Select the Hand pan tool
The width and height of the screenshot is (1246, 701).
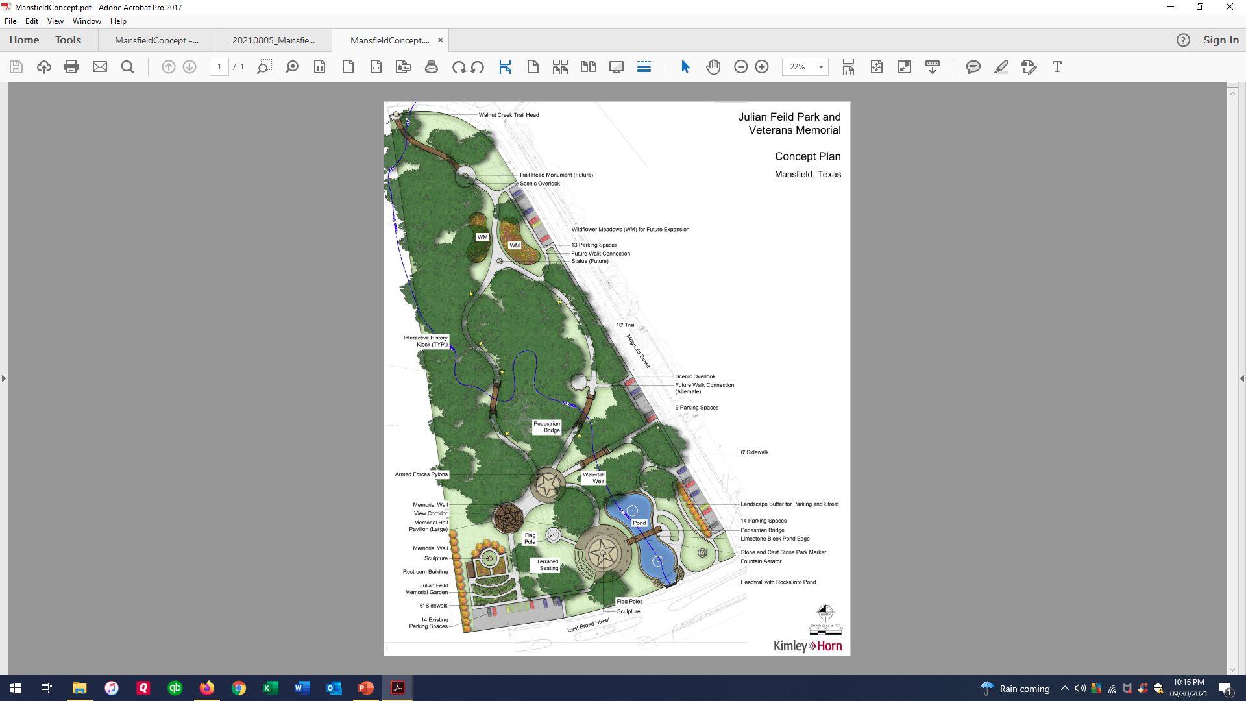coord(713,67)
